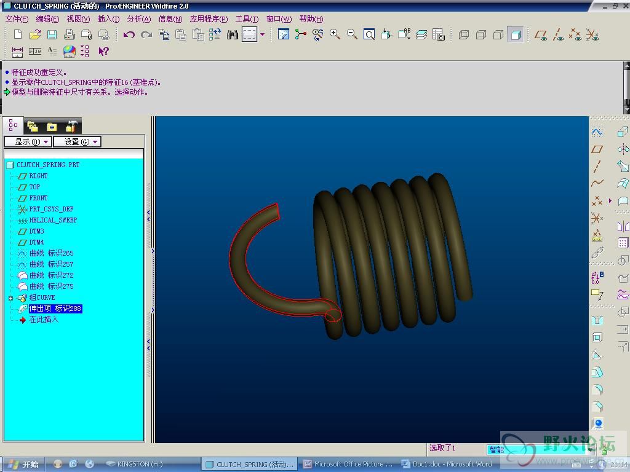Select HELICAL_SWEEP in the model tree
630x472 pixels.
click(x=53, y=220)
